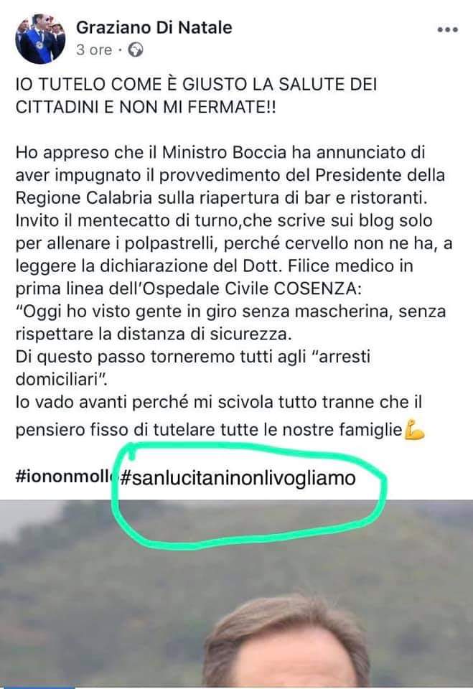Image resolution: width=473 pixels, height=689 pixels.
Task: Click the Graziano Di Natale name link
Action: [154, 28]
